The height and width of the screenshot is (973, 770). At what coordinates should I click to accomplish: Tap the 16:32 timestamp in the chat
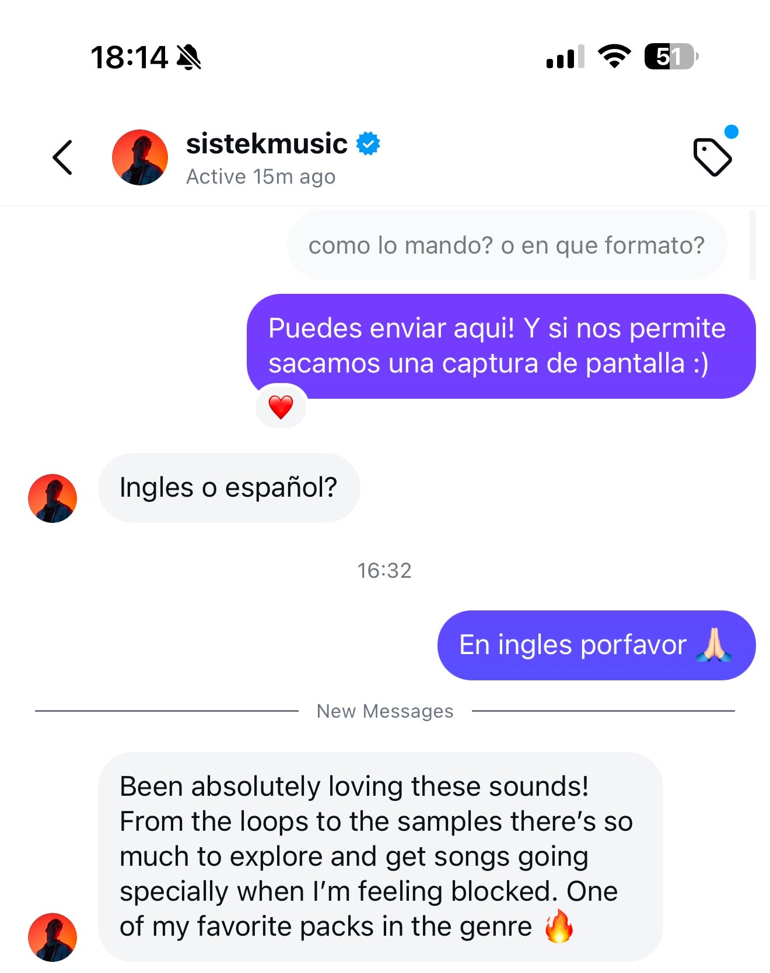point(384,570)
